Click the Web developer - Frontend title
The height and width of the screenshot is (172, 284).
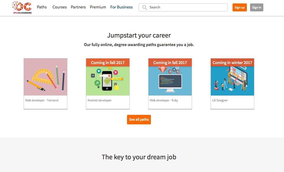pyautogui.click(x=42, y=100)
